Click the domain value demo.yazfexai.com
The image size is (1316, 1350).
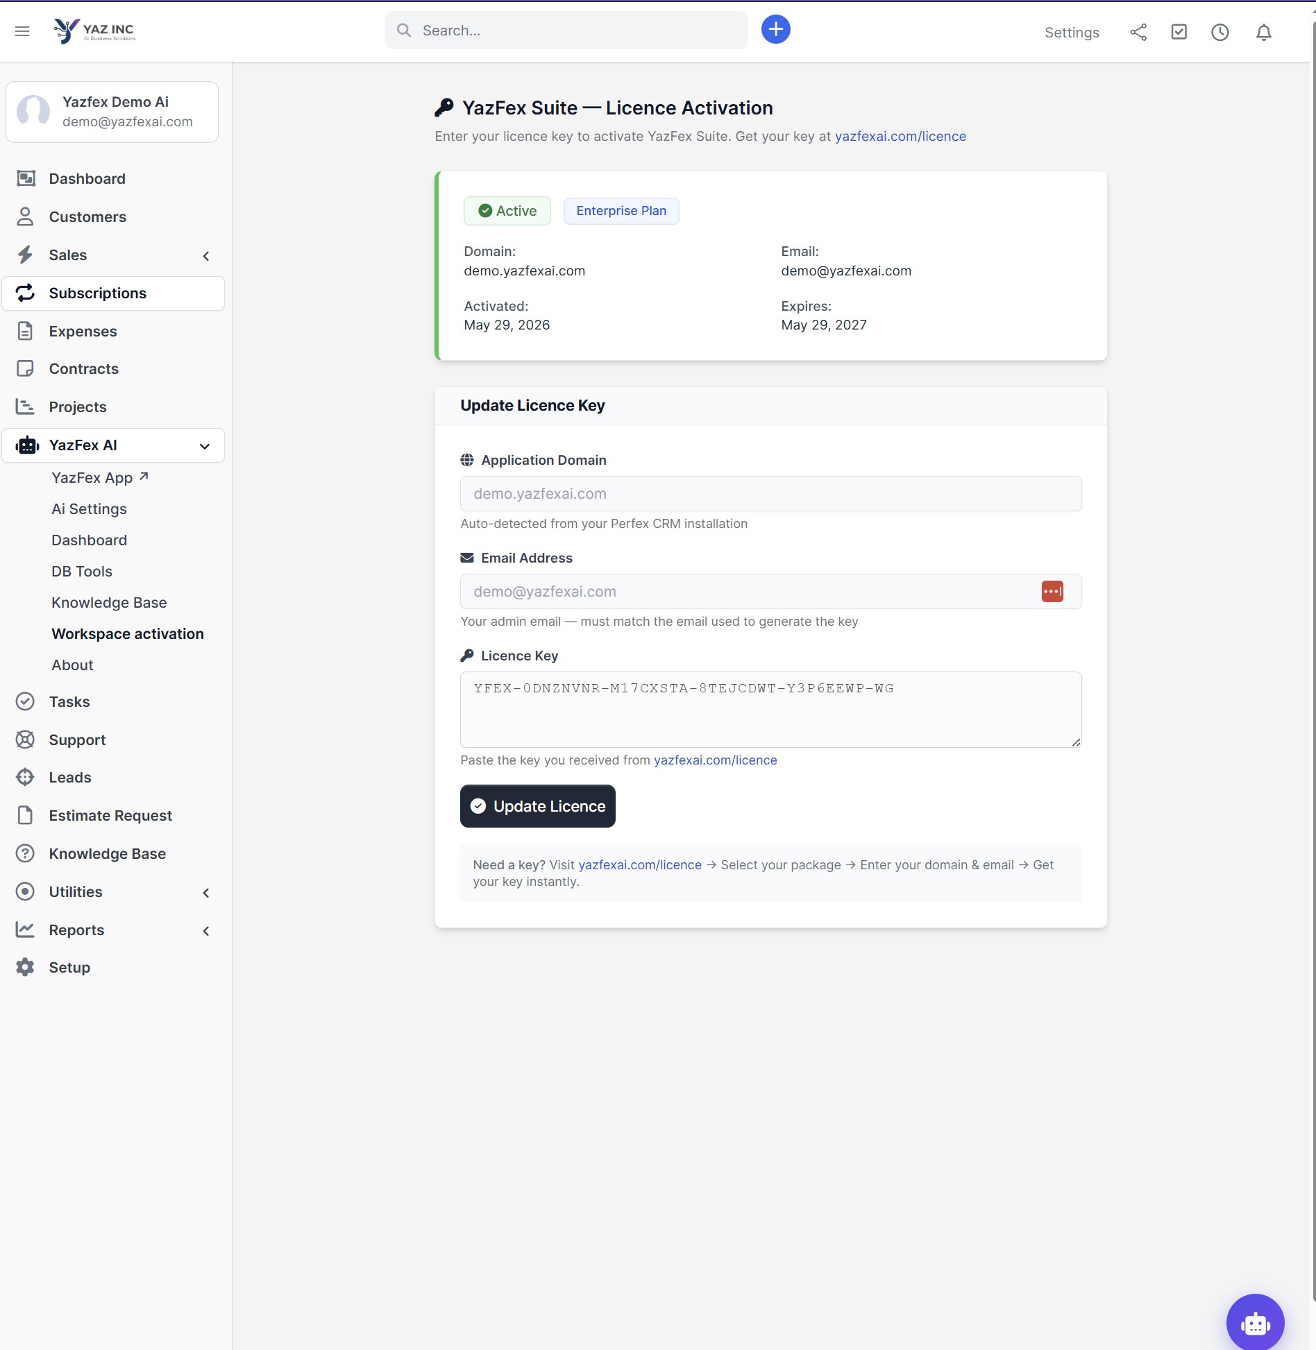[x=525, y=271]
